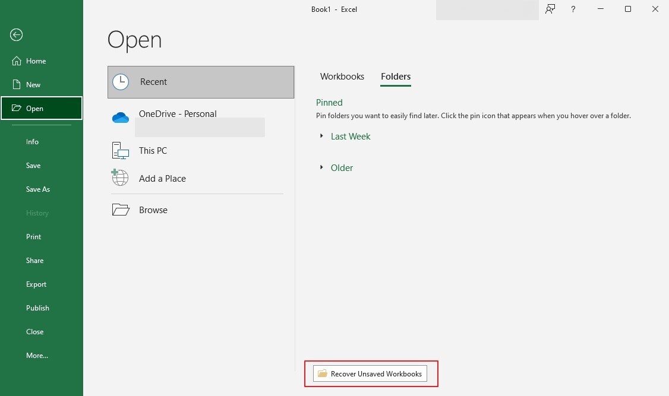The height and width of the screenshot is (396, 669).
Task: Switch to the Workbooks tab
Action: coord(342,77)
